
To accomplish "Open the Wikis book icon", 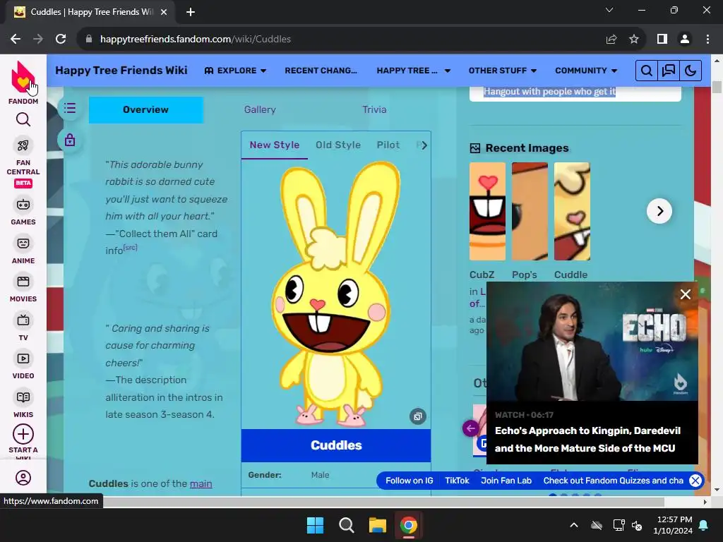I will (x=23, y=397).
